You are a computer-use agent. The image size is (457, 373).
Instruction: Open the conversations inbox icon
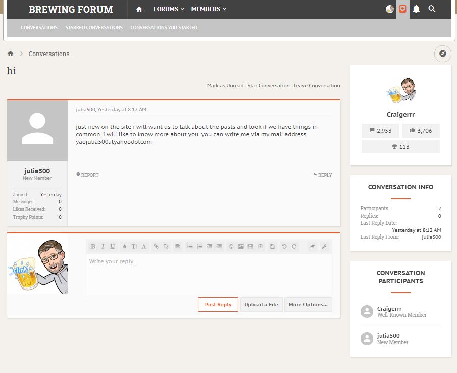[x=402, y=9]
